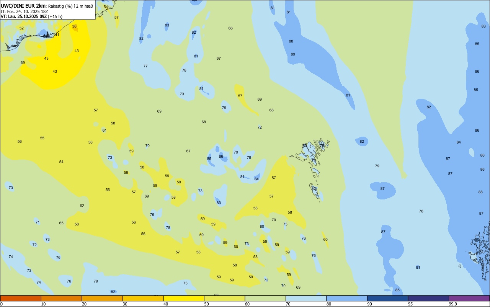The image size is (490, 307).
Task: Click the 10 legend tick label
Action: [43, 304]
